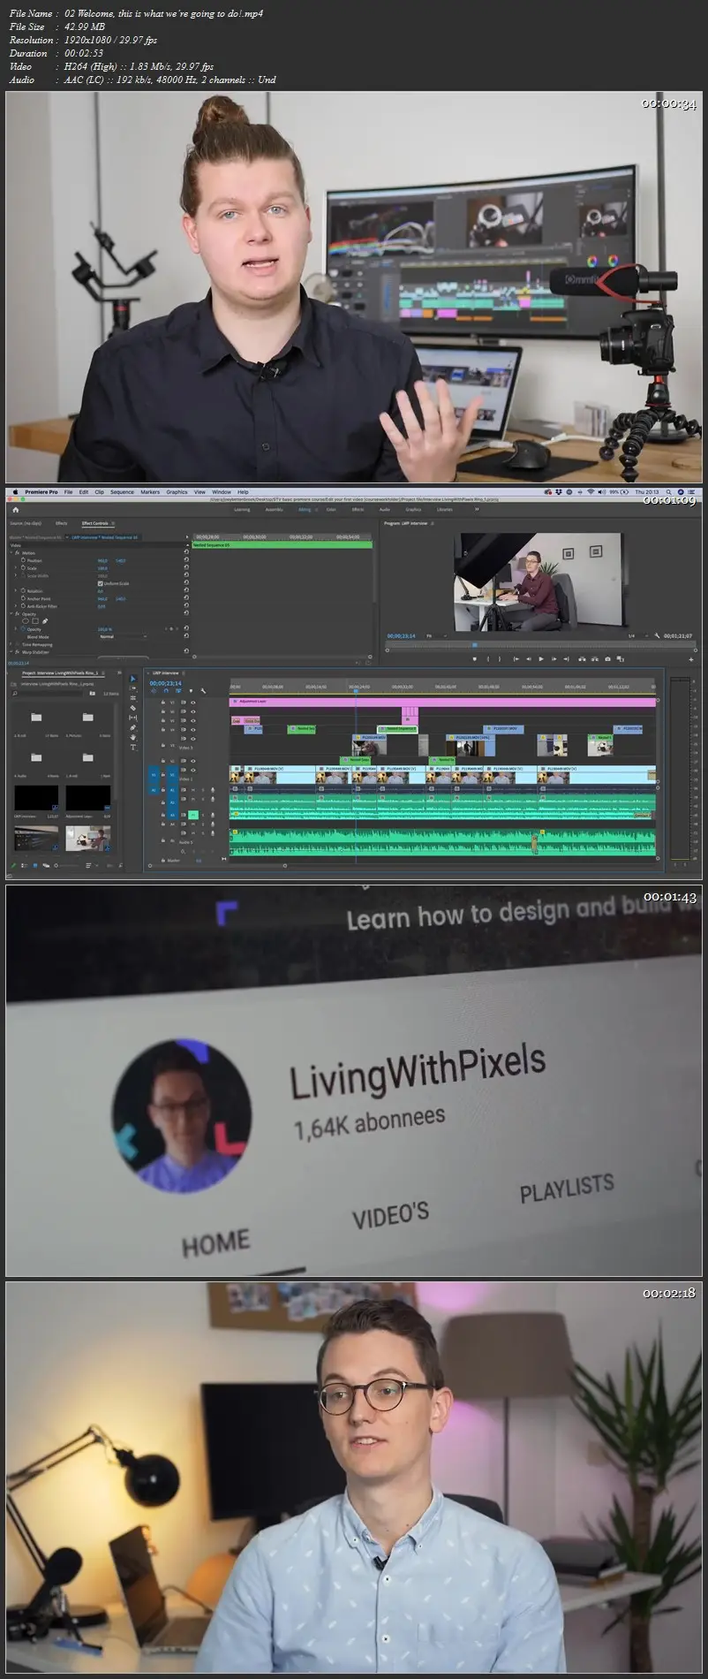Enable voice-over record on track A1
The image size is (708, 1679).
click(x=213, y=789)
